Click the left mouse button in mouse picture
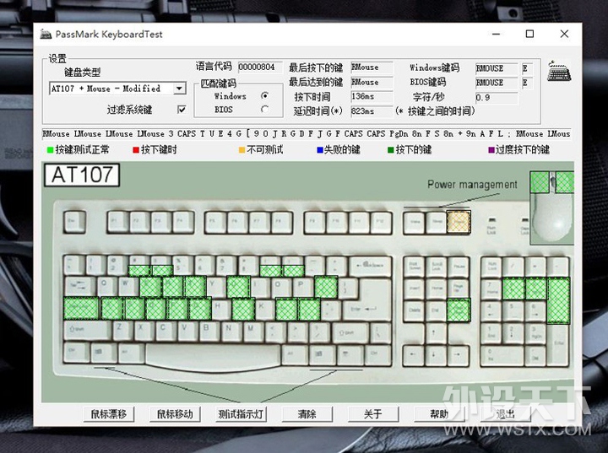Viewport: 608px width, 453px height. click(540, 182)
